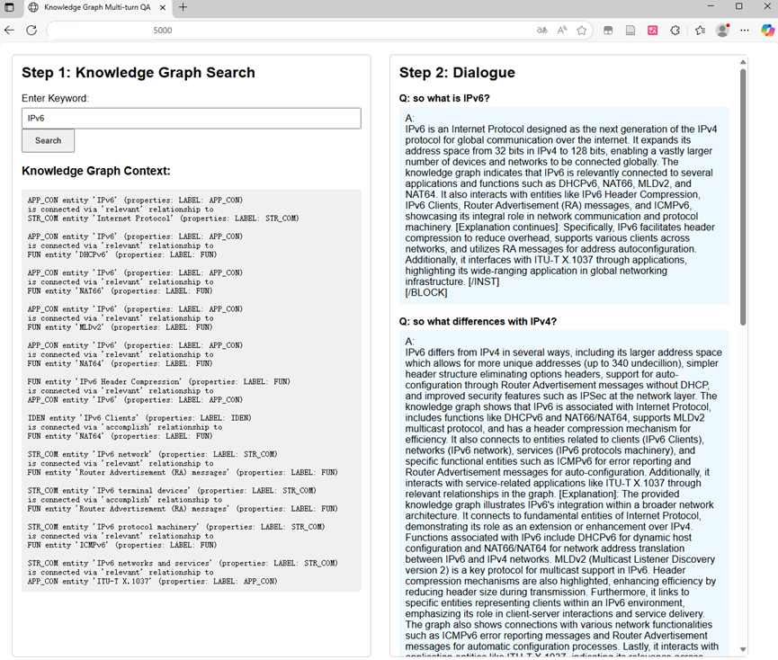Image resolution: width=778 pixels, height=660 pixels.
Task: Focus the Enter Keyword input field
Action: (191, 118)
